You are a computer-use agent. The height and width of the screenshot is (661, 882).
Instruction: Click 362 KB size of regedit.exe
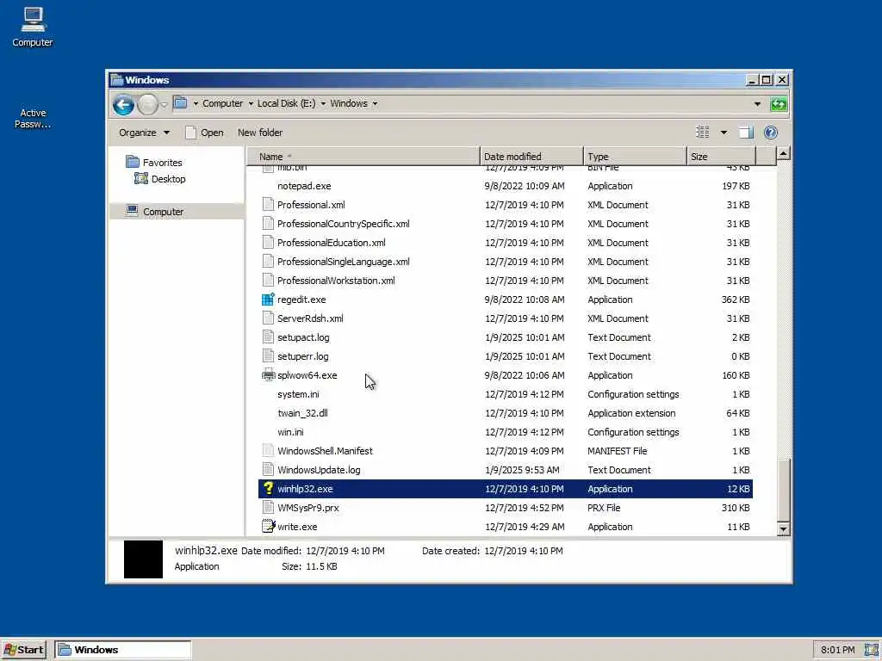pyautogui.click(x=736, y=300)
